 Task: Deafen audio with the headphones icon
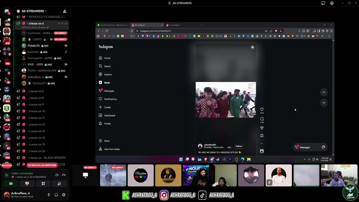[x=56, y=195]
